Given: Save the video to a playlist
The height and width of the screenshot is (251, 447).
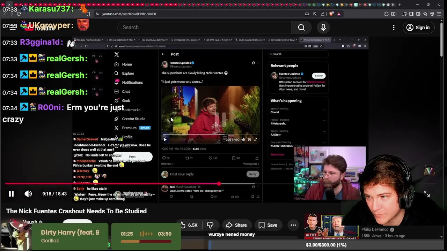Looking at the screenshot, I should (268, 225).
